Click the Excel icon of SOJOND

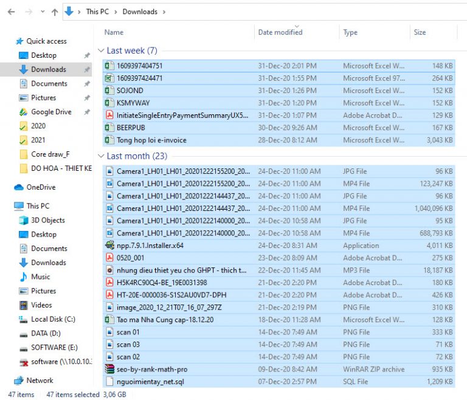pyautogui.click(x=109, y=91)
